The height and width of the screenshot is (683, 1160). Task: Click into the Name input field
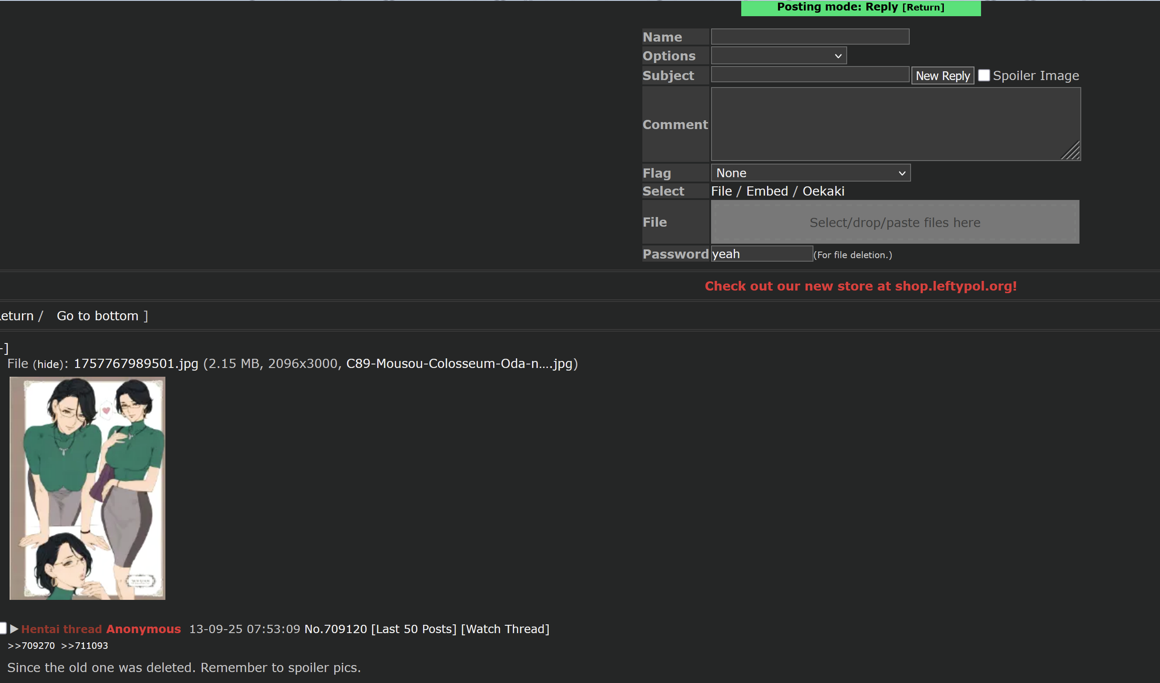810,37
